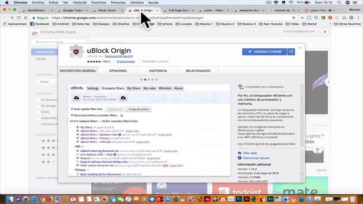
Task: Go to the home page icon
Action: 26,18
